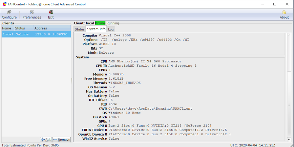
Task: Click the PID value 9536
Action: point(112,104)
